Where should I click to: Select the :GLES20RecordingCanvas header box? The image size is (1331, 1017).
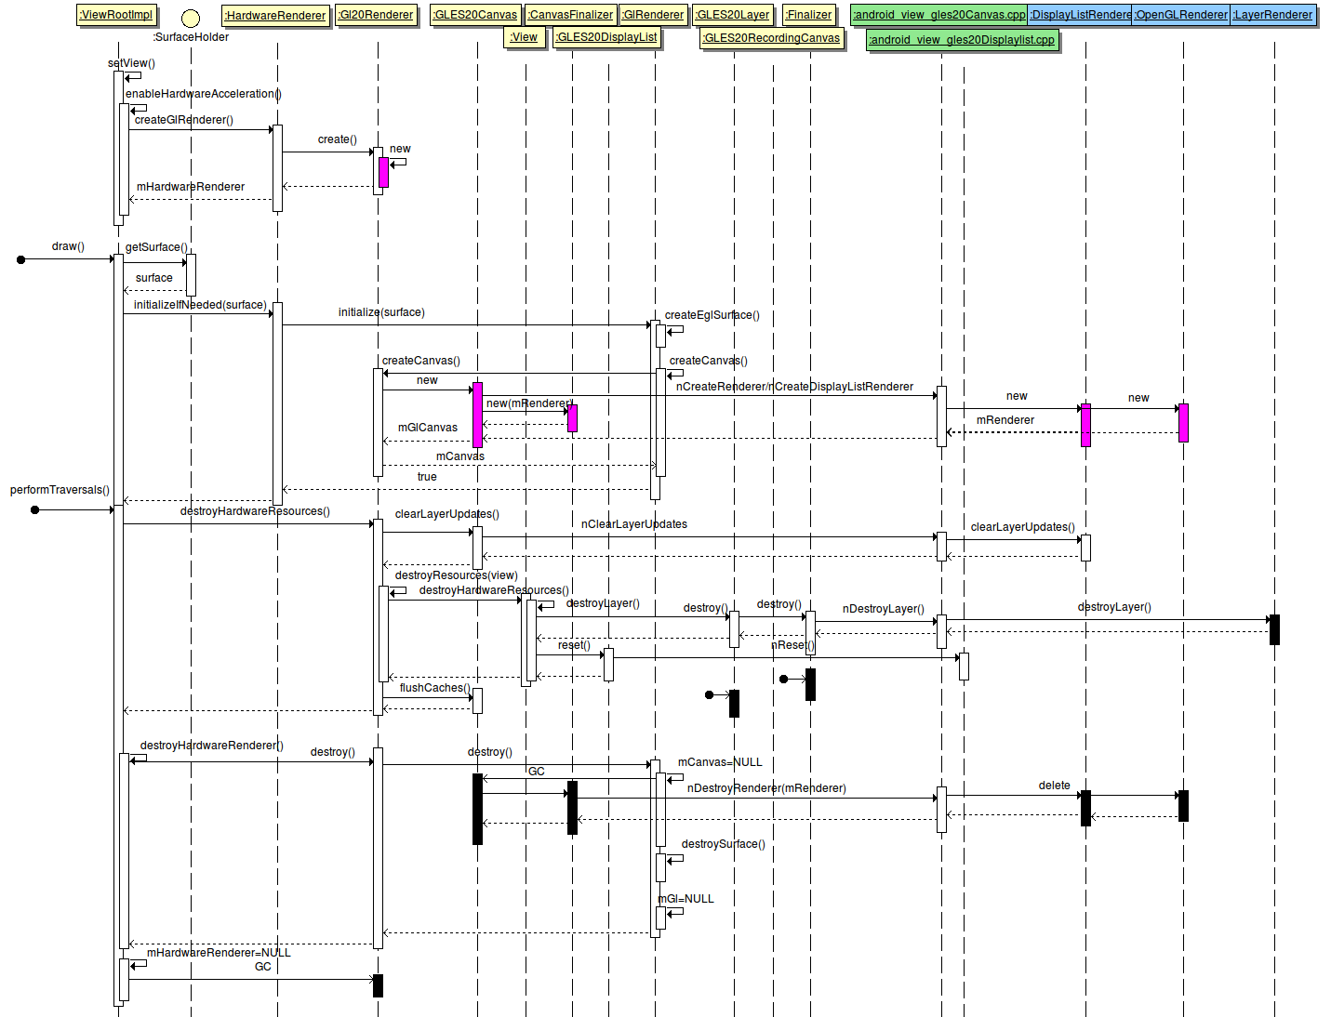click(772, 38)
